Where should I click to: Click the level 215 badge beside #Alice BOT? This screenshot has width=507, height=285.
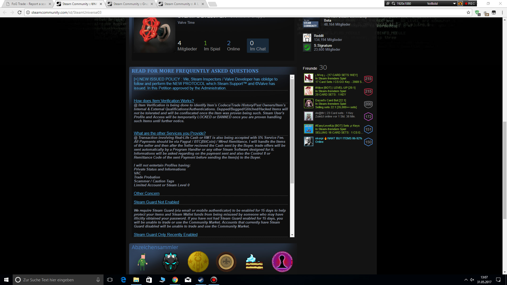point(368,91)
